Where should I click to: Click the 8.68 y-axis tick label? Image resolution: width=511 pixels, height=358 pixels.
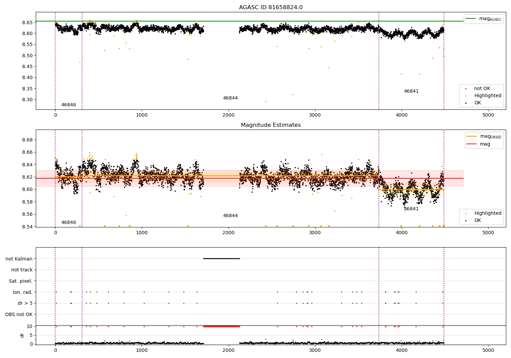[x=28, y=140]
